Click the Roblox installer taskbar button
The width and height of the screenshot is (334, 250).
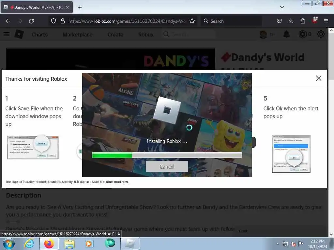tap(130, 243)
